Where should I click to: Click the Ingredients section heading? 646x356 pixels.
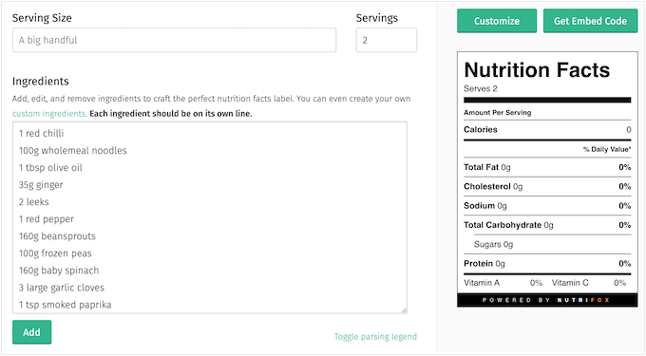(40, 81)
